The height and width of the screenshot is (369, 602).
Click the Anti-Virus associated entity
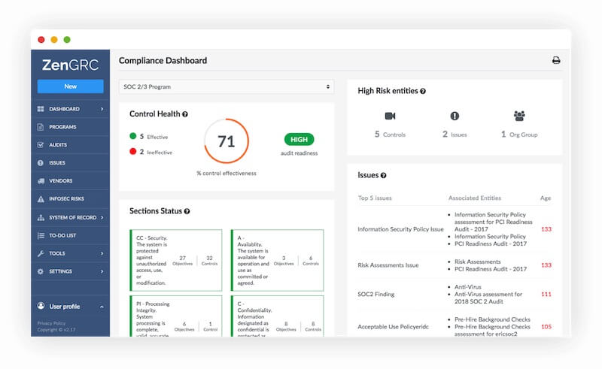[467, 287]
